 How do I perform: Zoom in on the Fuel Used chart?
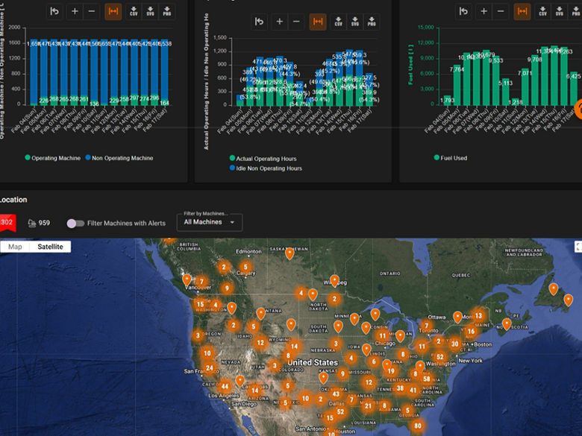click(x=484, y=12)
